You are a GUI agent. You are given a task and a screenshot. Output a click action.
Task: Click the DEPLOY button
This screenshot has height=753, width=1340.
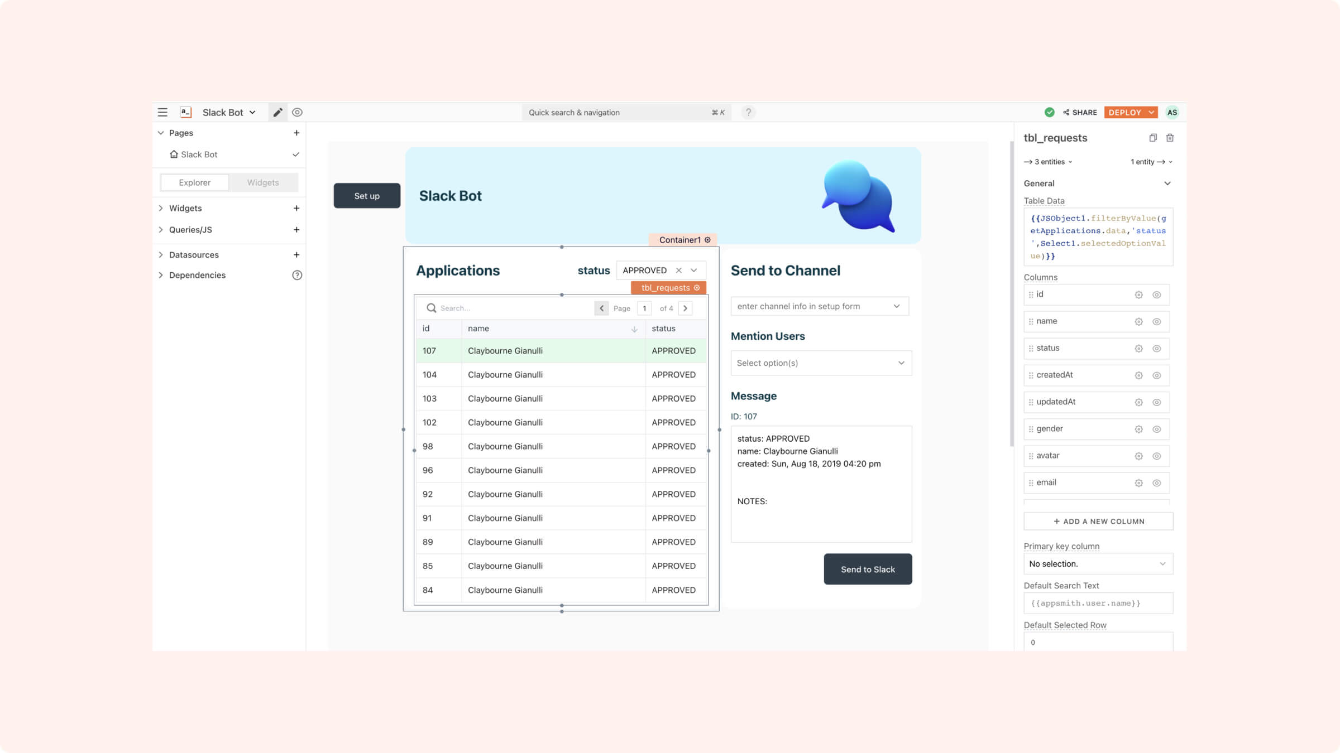tap(1124, 112)
